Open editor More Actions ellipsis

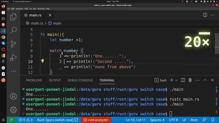coord(212,15)
